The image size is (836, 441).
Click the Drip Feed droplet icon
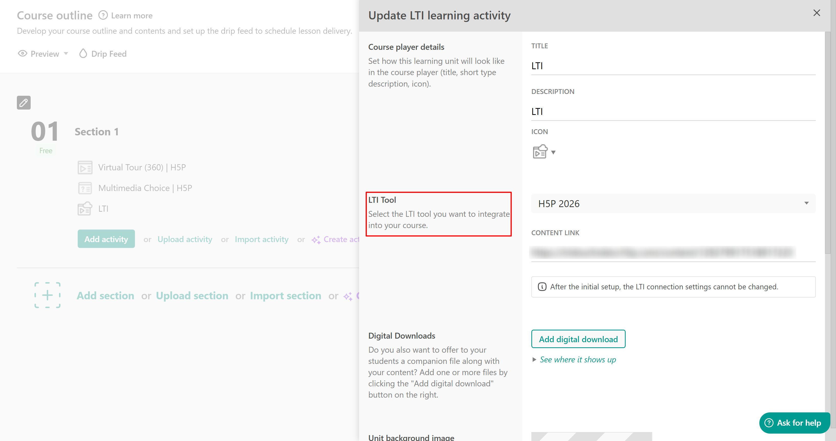click(x=83, y=54)
